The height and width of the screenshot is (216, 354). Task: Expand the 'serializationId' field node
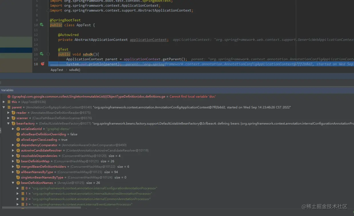pyautogui.click(x=13, y=129)
